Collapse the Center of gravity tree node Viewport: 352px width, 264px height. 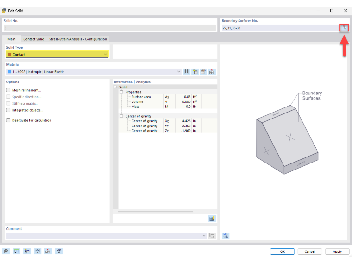pyautogui.click(x=121, y=116)
